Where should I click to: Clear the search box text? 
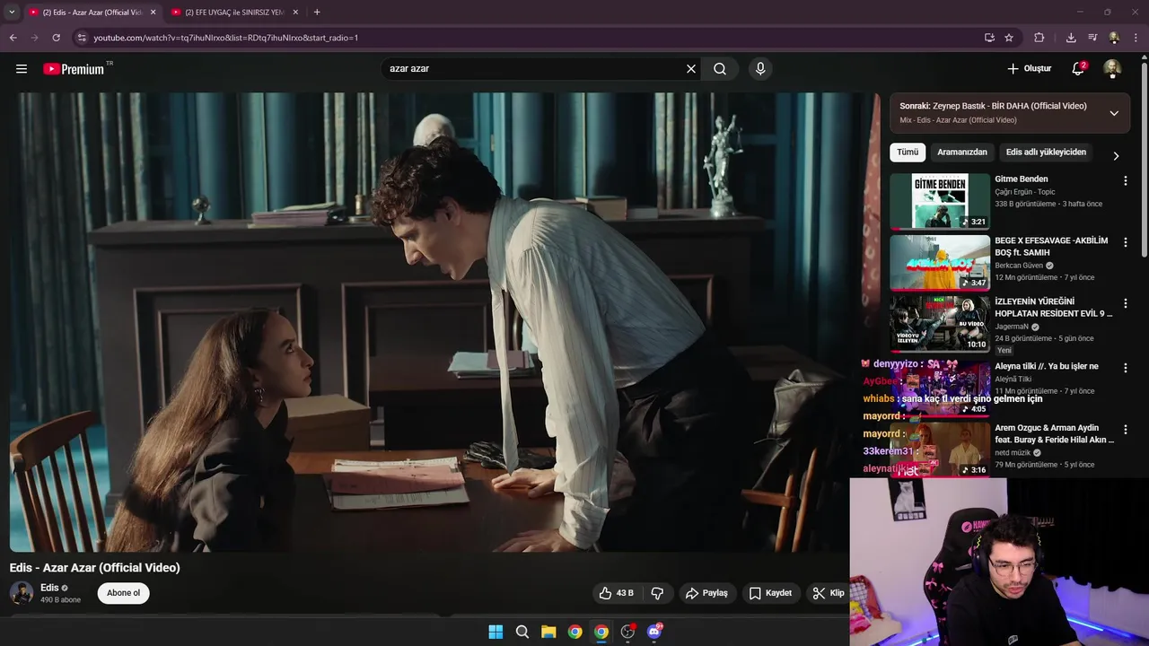click(x=691, y=69)
